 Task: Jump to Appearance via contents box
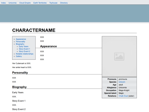pyautogui.click(x=21, y=39)
